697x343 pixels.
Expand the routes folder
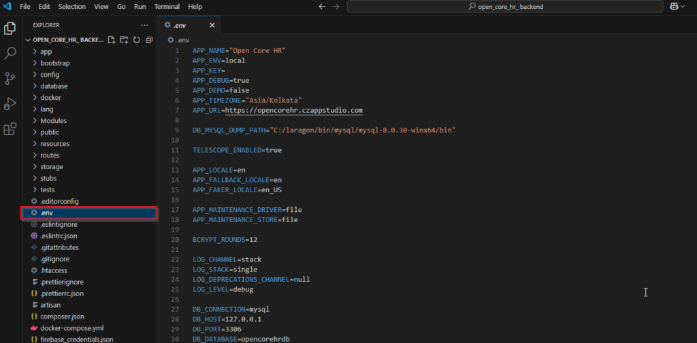[x=89, y=156]
